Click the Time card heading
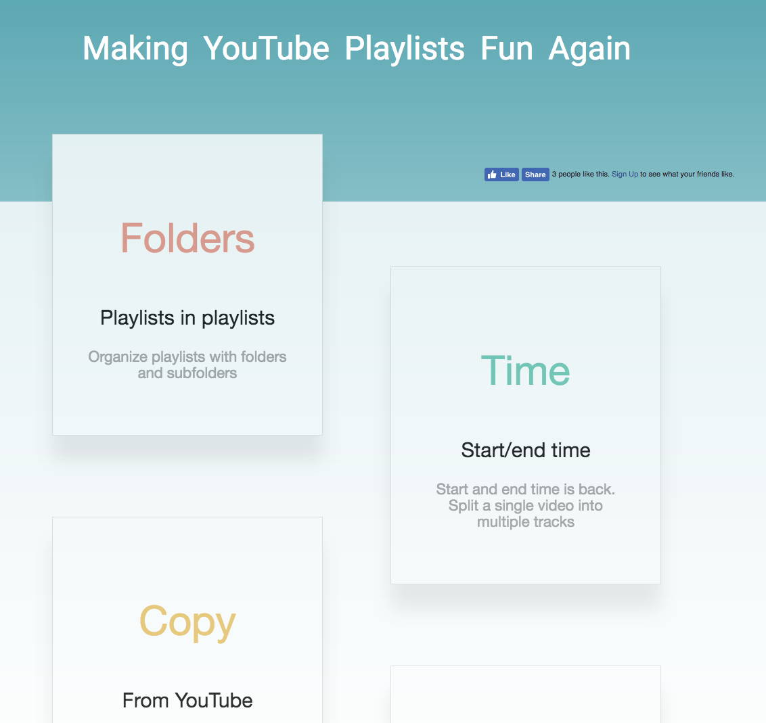Image resolution: width=766 pixels, height=723 pixels. [526, 371]
